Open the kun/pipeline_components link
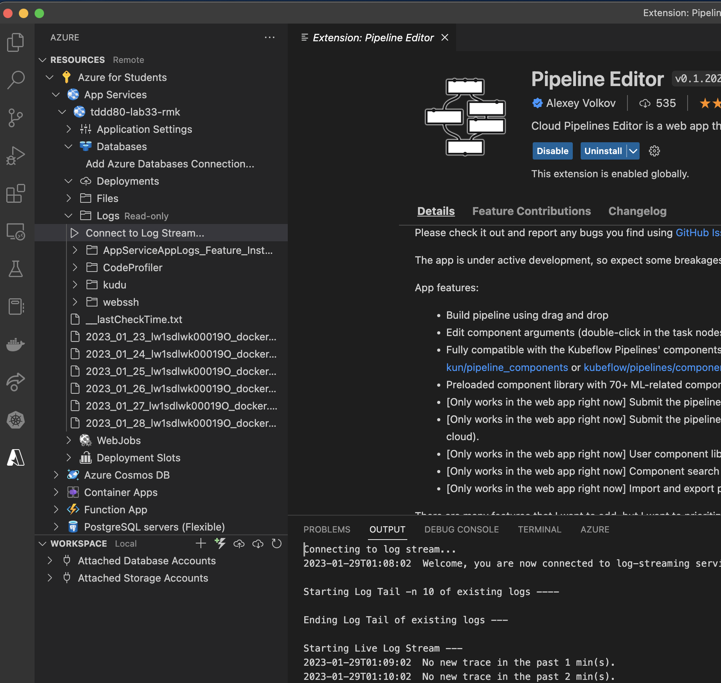The width and height of the screenshot is (721, 683). coord(507,367)
